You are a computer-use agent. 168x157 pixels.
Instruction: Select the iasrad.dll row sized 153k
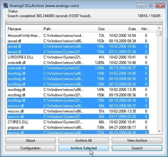[78, 41]
